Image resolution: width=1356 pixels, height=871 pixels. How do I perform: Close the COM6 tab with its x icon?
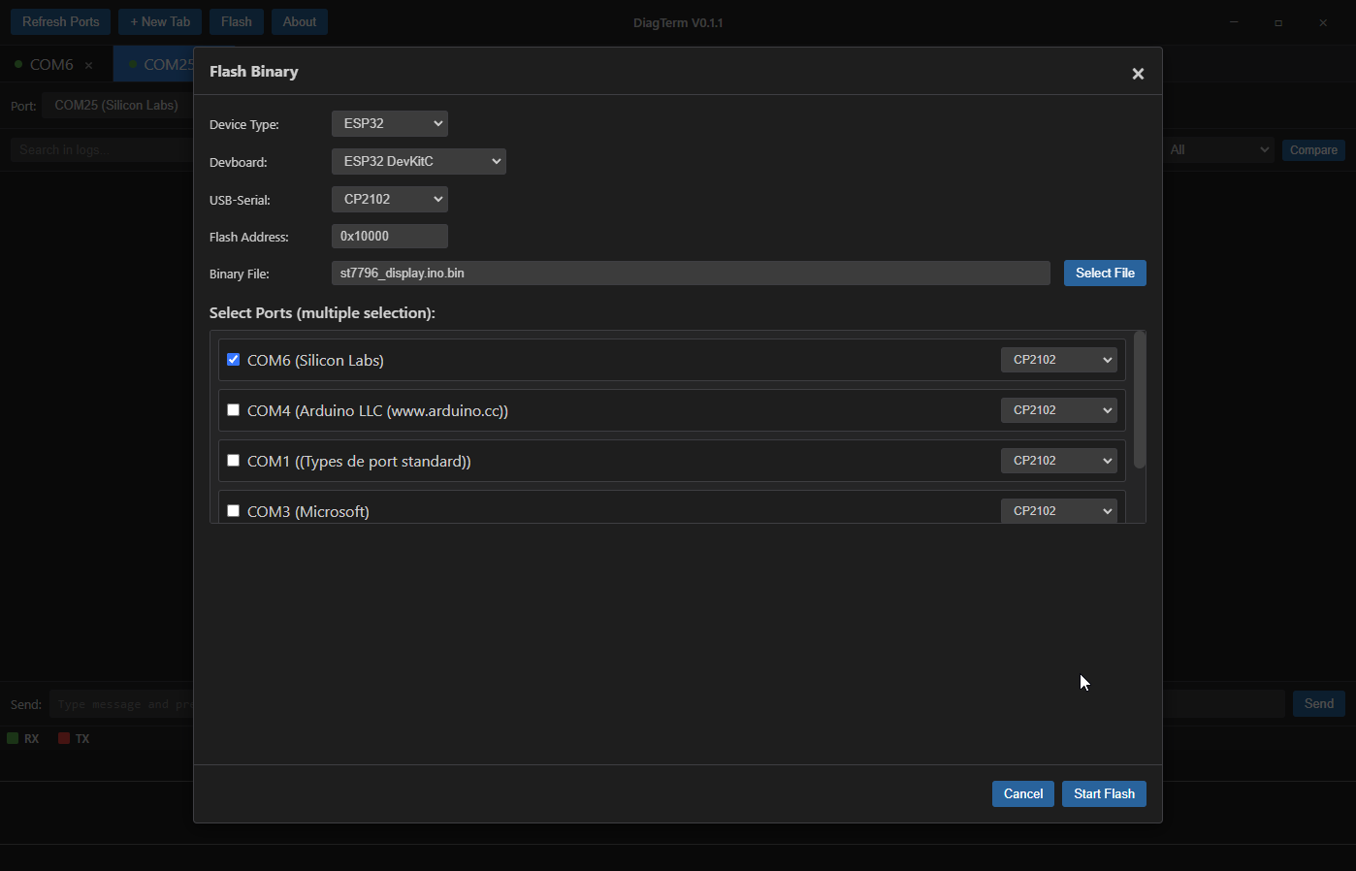pos(88,64)
